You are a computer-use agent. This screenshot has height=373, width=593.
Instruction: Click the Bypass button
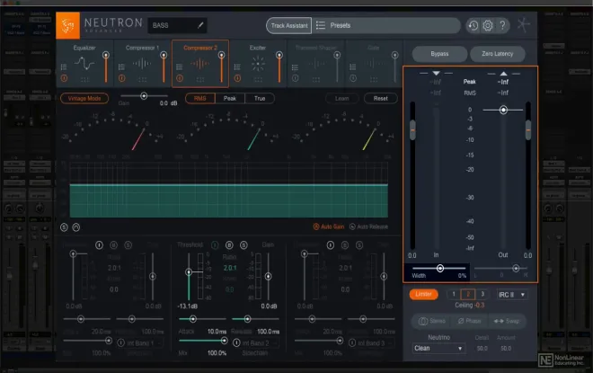[439, 54]
